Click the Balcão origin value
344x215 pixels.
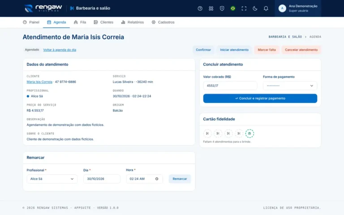tap(118, 111)
